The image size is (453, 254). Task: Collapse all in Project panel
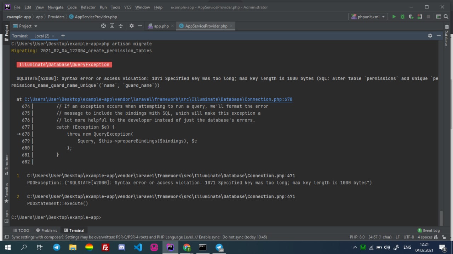pos(121,26)
